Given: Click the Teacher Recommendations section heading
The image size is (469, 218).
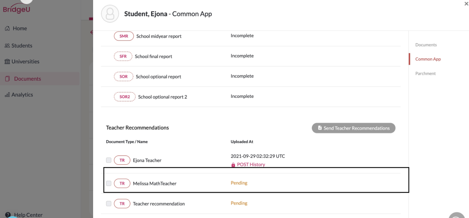Looking at the screenshot, I should pyautogui.click(x=137, y=128).
